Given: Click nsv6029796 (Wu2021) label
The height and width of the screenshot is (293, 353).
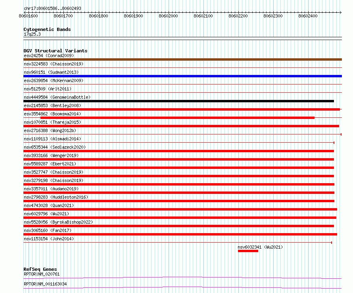Looking at the screenshot, I should [46, 214].
